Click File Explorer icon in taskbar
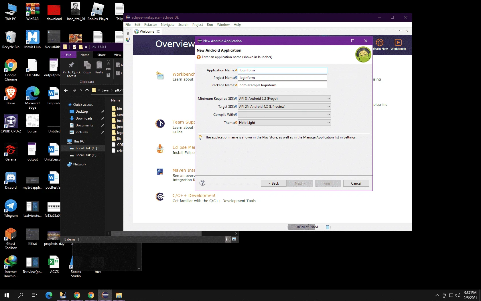The image size is (481, 301). click(x=119, y=295)
